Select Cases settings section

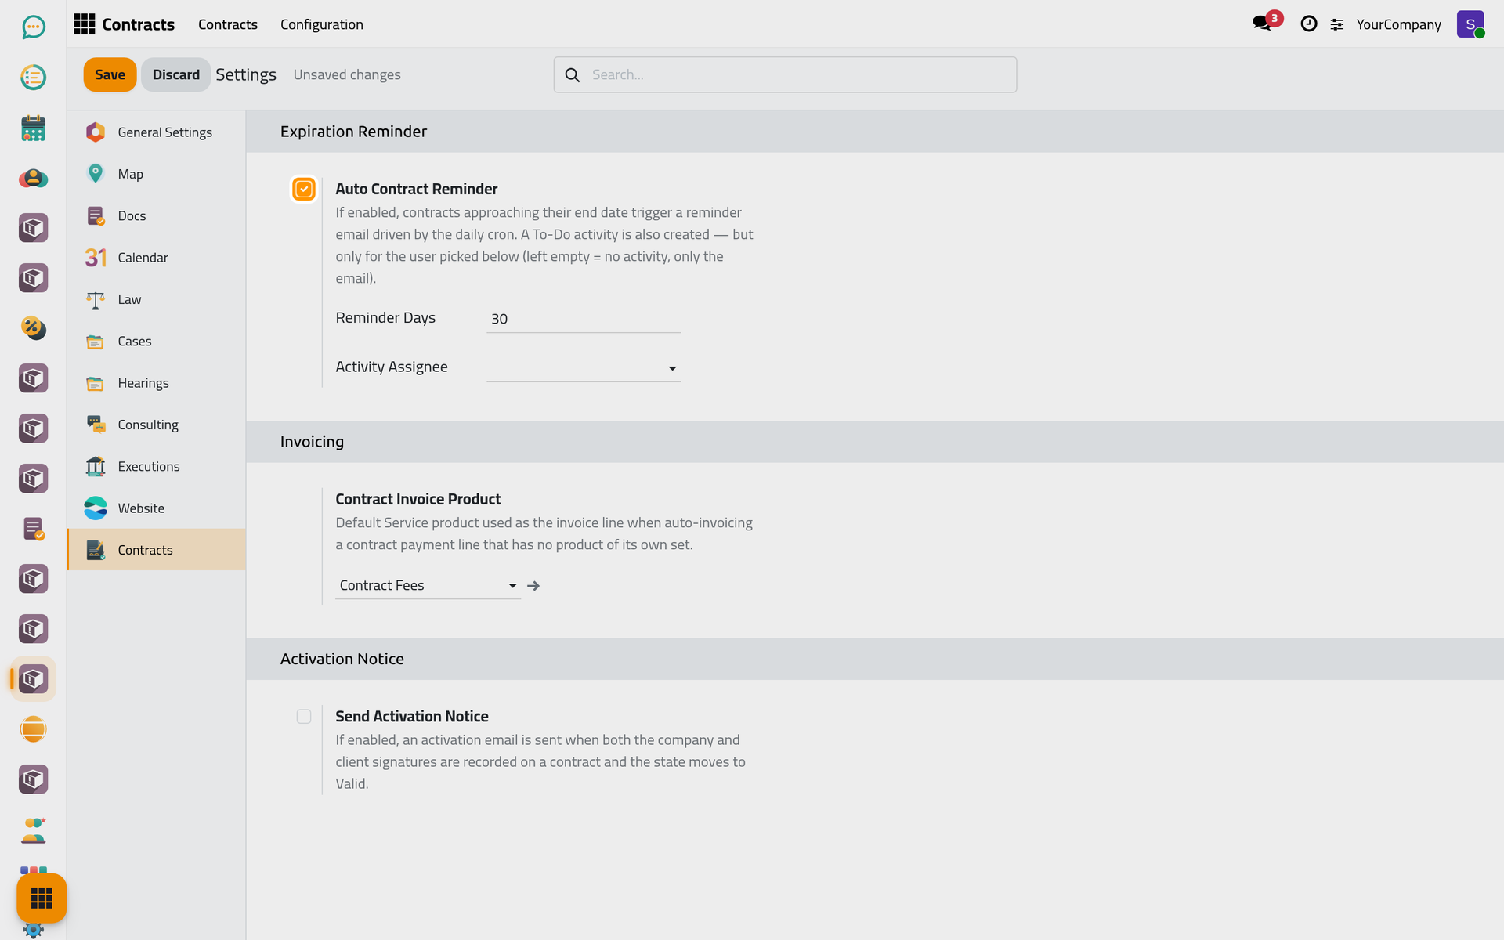click(x=157, y=342)
